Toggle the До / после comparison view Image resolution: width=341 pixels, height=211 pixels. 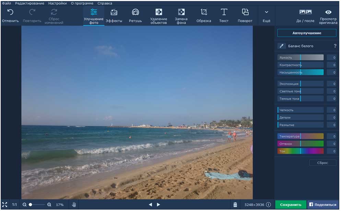(305, 16)
